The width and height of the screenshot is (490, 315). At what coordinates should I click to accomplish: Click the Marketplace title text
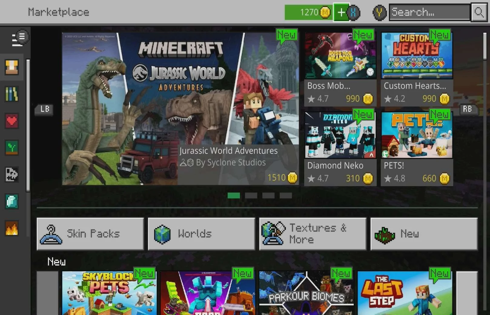click(58, 12)
